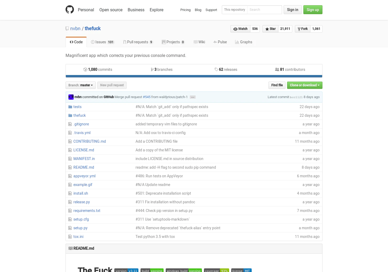Open the Blog link in the header
388x272 pixels.
198,10
